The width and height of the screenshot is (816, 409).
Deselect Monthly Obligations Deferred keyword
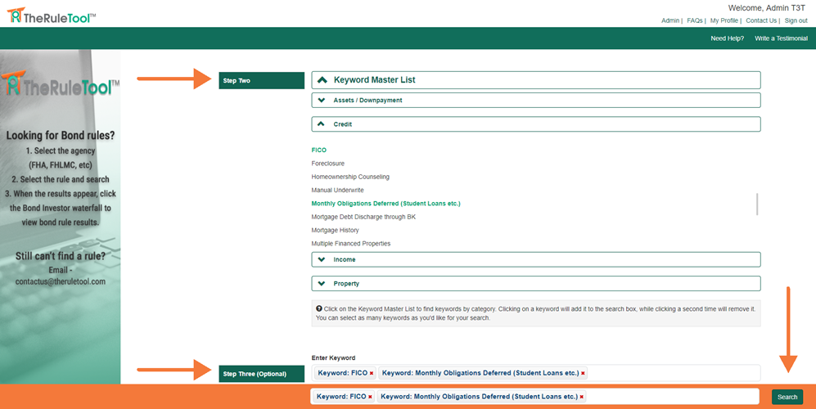tap(385, 204)
